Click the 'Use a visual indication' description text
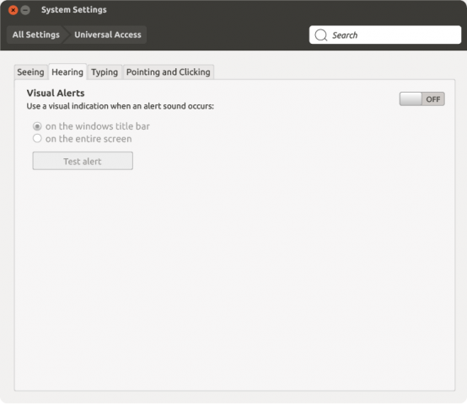The image size is (467, 404). [x=121, y=106]
